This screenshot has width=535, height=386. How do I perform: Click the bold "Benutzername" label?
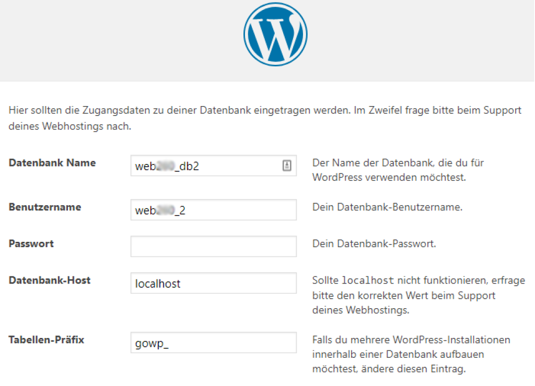(x=45, y=207)
